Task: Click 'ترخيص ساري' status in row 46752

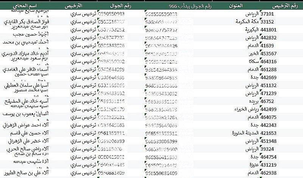Action: tap(83, 101)
